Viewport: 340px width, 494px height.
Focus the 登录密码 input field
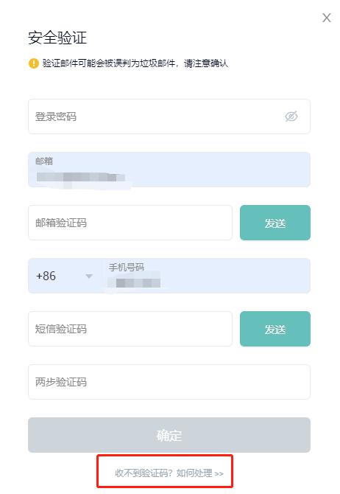point(169,116)
